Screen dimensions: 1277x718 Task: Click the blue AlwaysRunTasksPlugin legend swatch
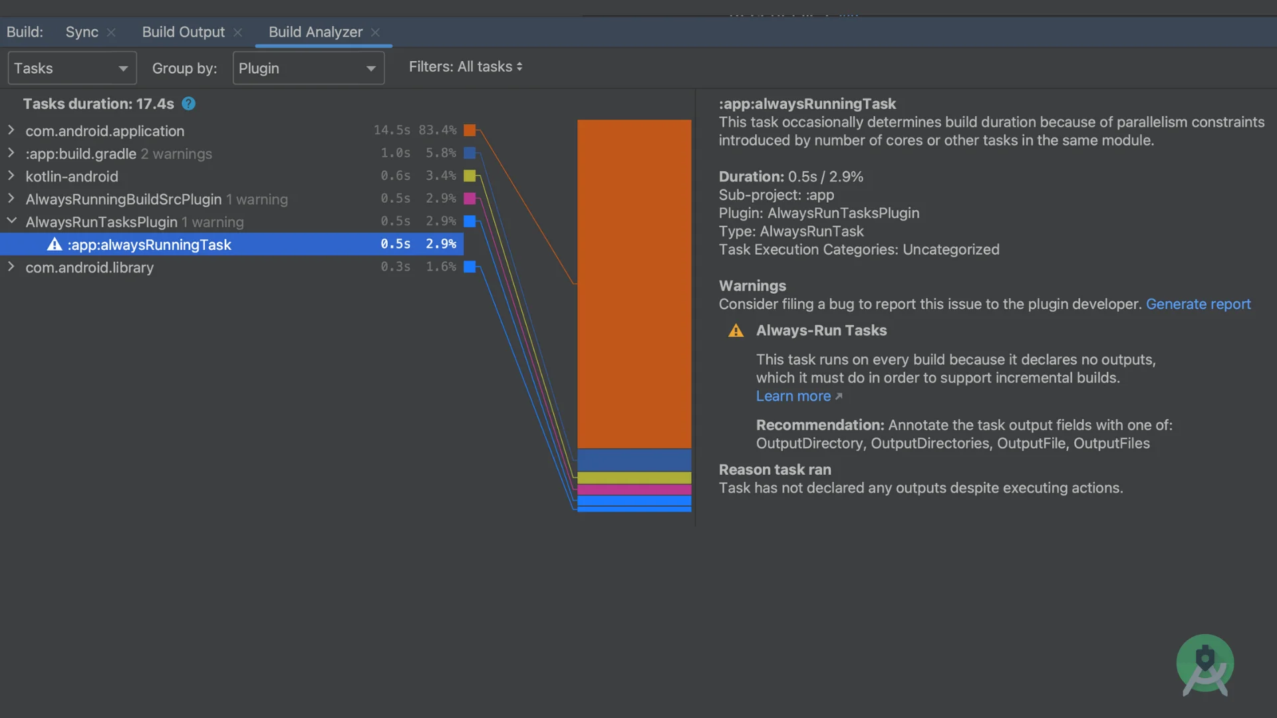click(470, 221)
